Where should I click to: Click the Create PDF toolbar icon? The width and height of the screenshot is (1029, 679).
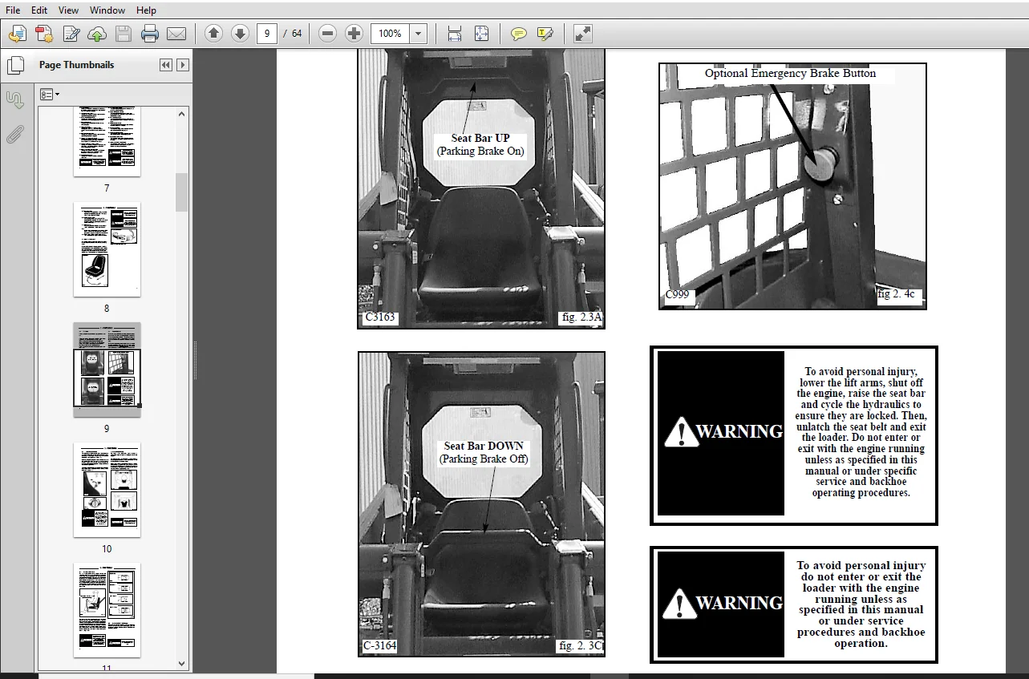click(x=44, y=34)
